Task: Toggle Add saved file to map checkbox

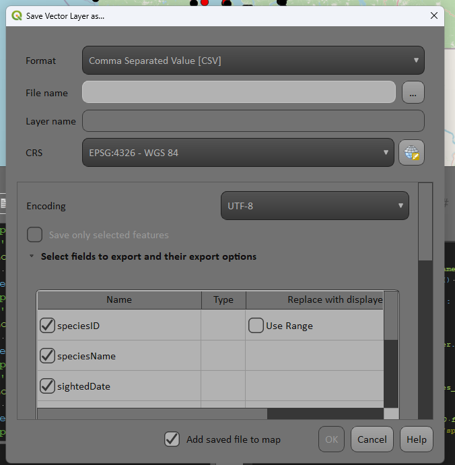Action: point(172,439)
